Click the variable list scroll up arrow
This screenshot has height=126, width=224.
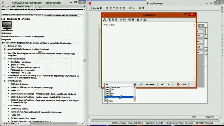click(x=134, y=87)
